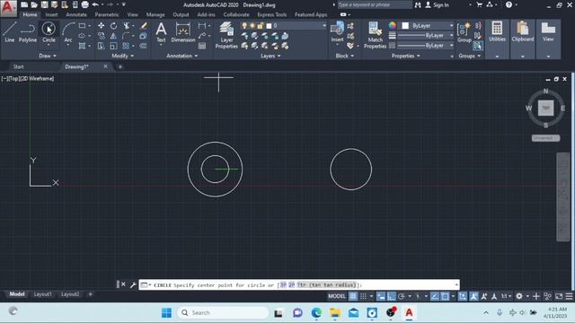The image size is (575, 323).
Task: Click the Mirror tool icon
Action: [x=114, y=36]
